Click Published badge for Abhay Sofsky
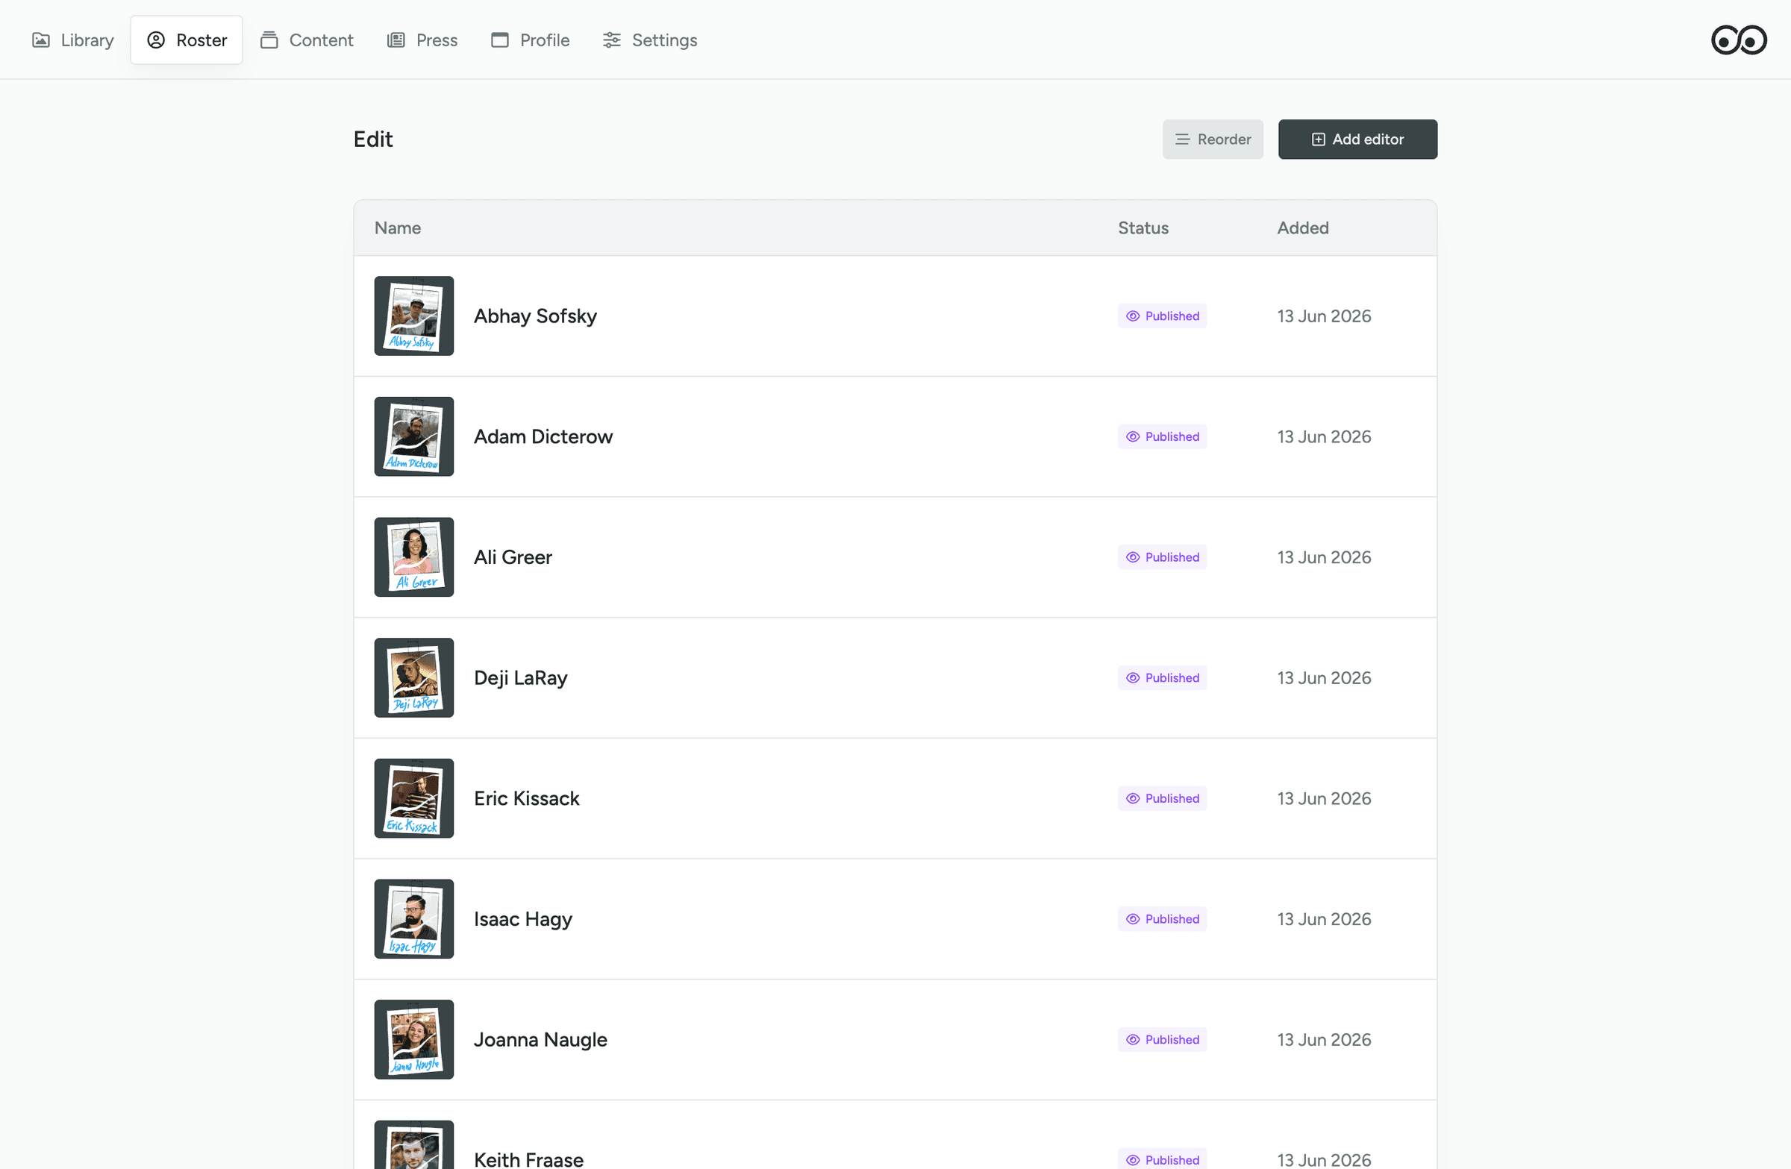 point(1162,316)
